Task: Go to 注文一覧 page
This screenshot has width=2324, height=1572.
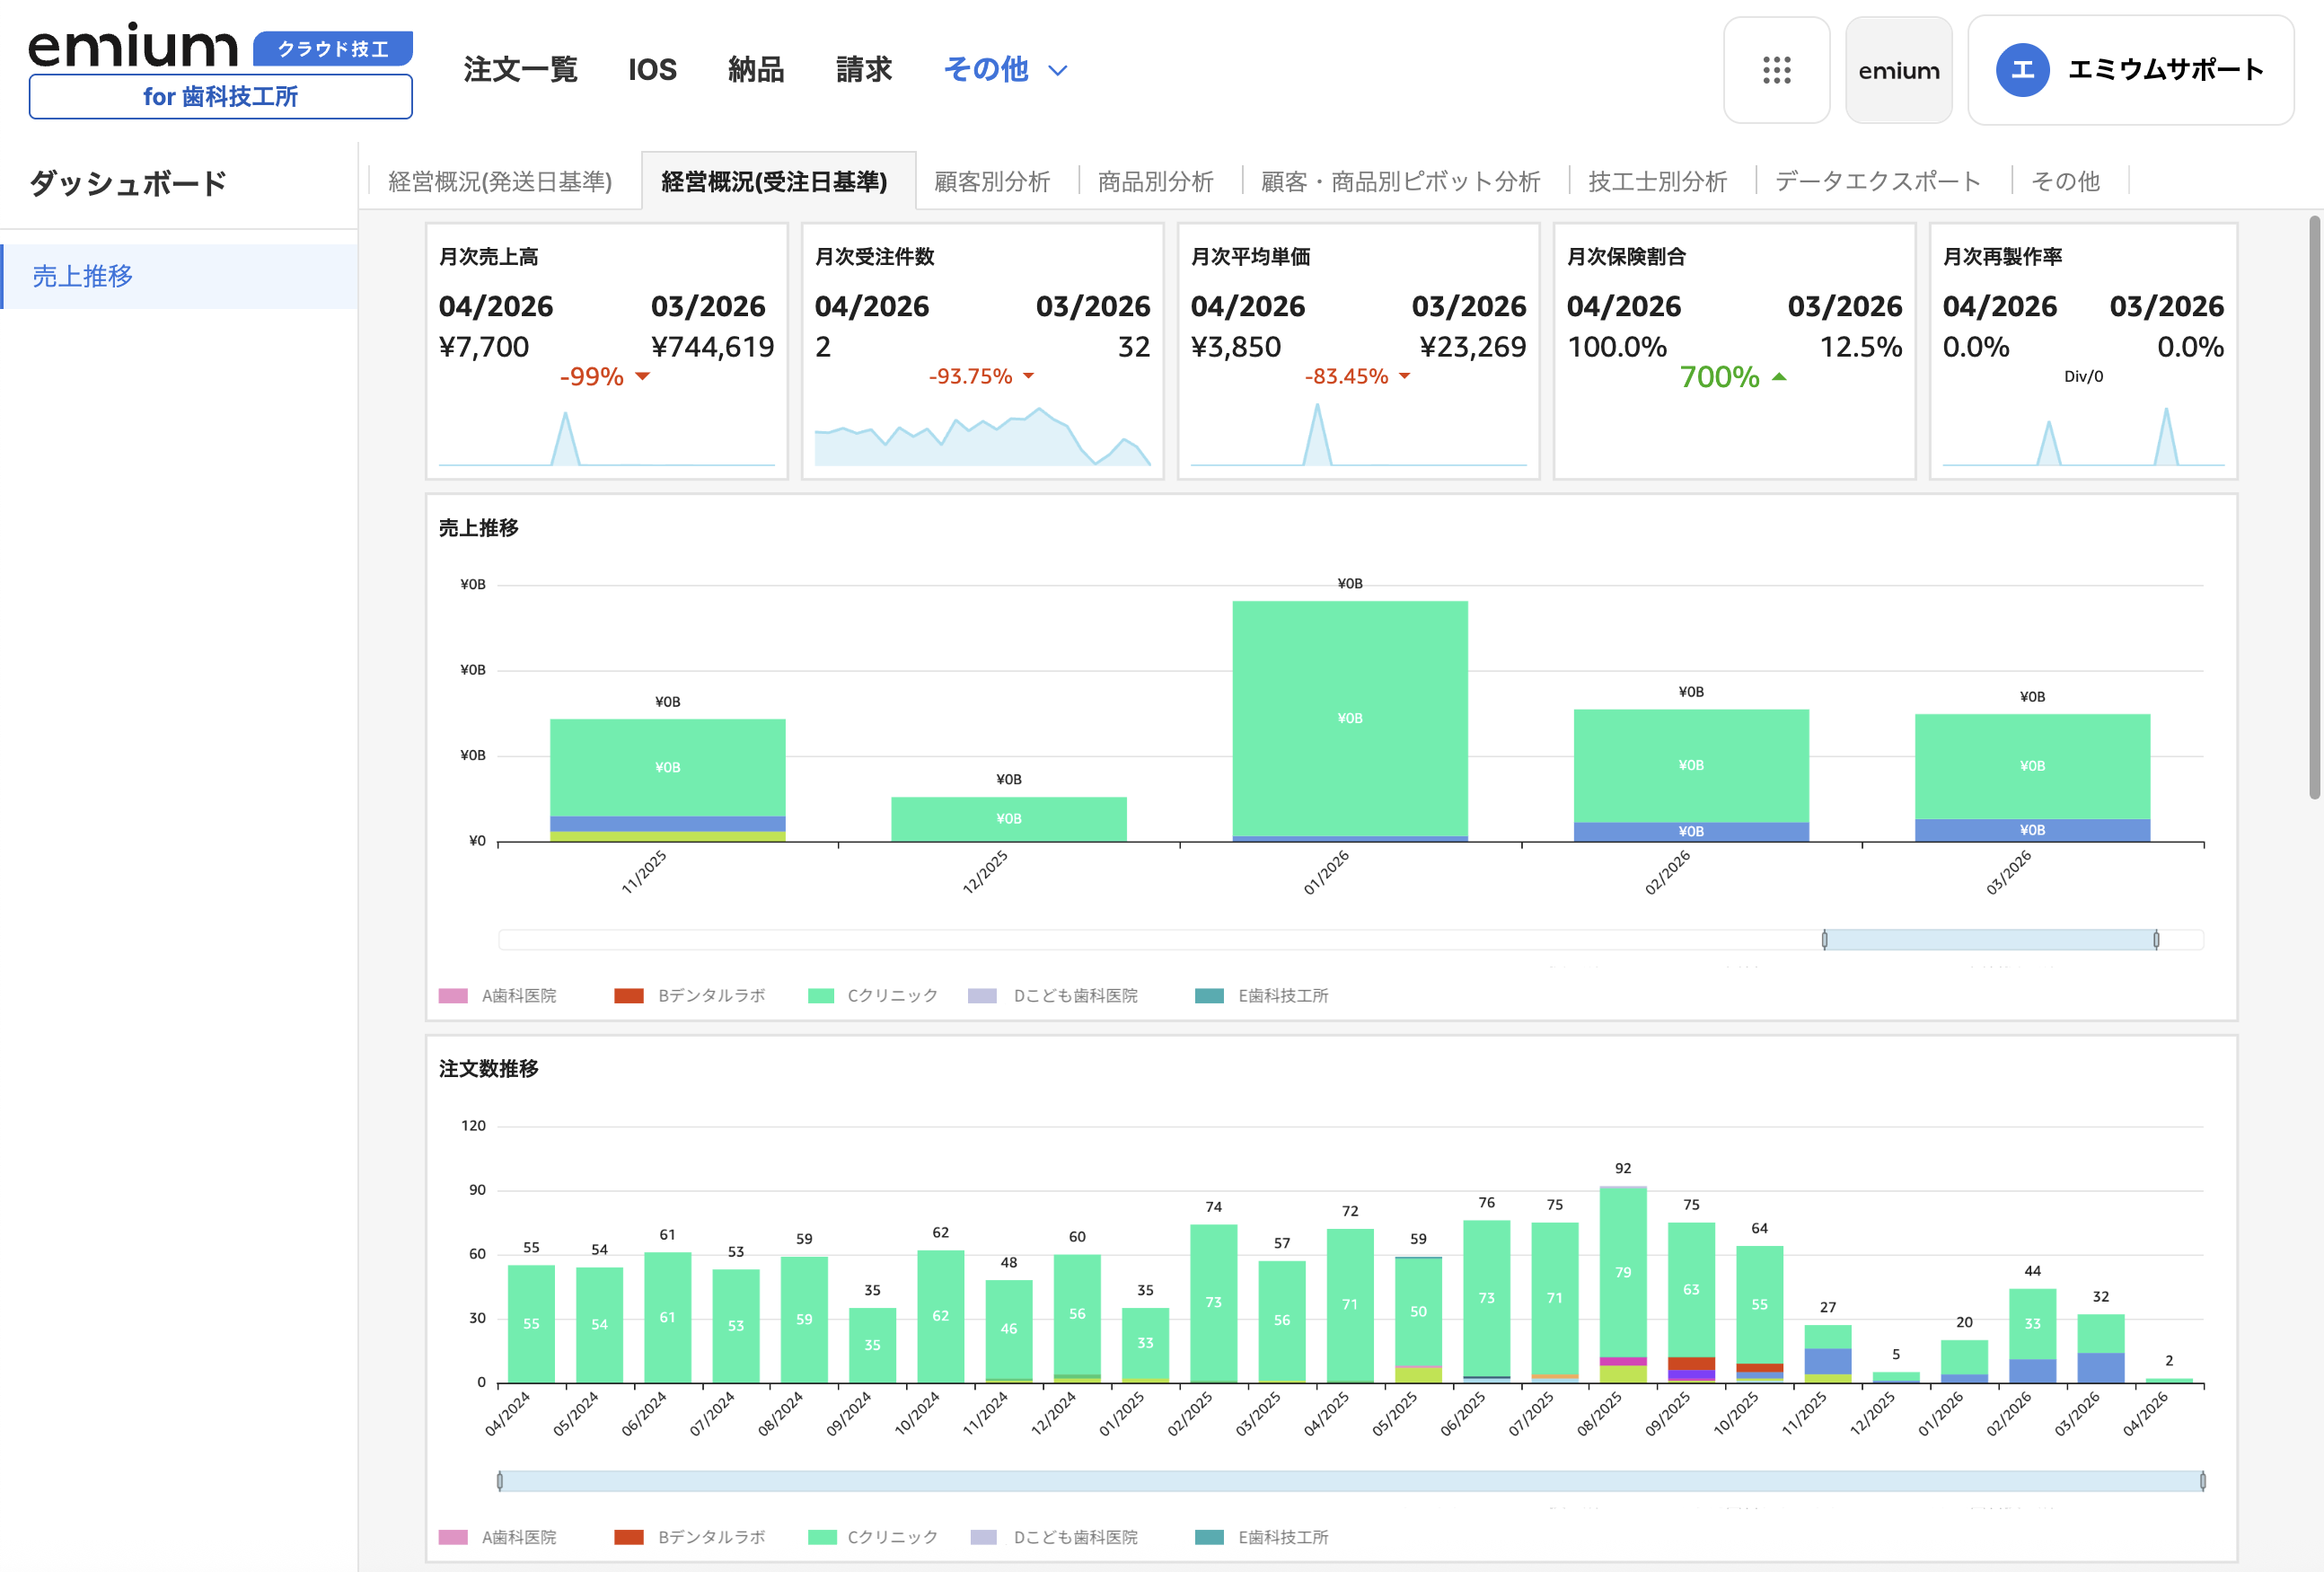Action: click(520, 69)
